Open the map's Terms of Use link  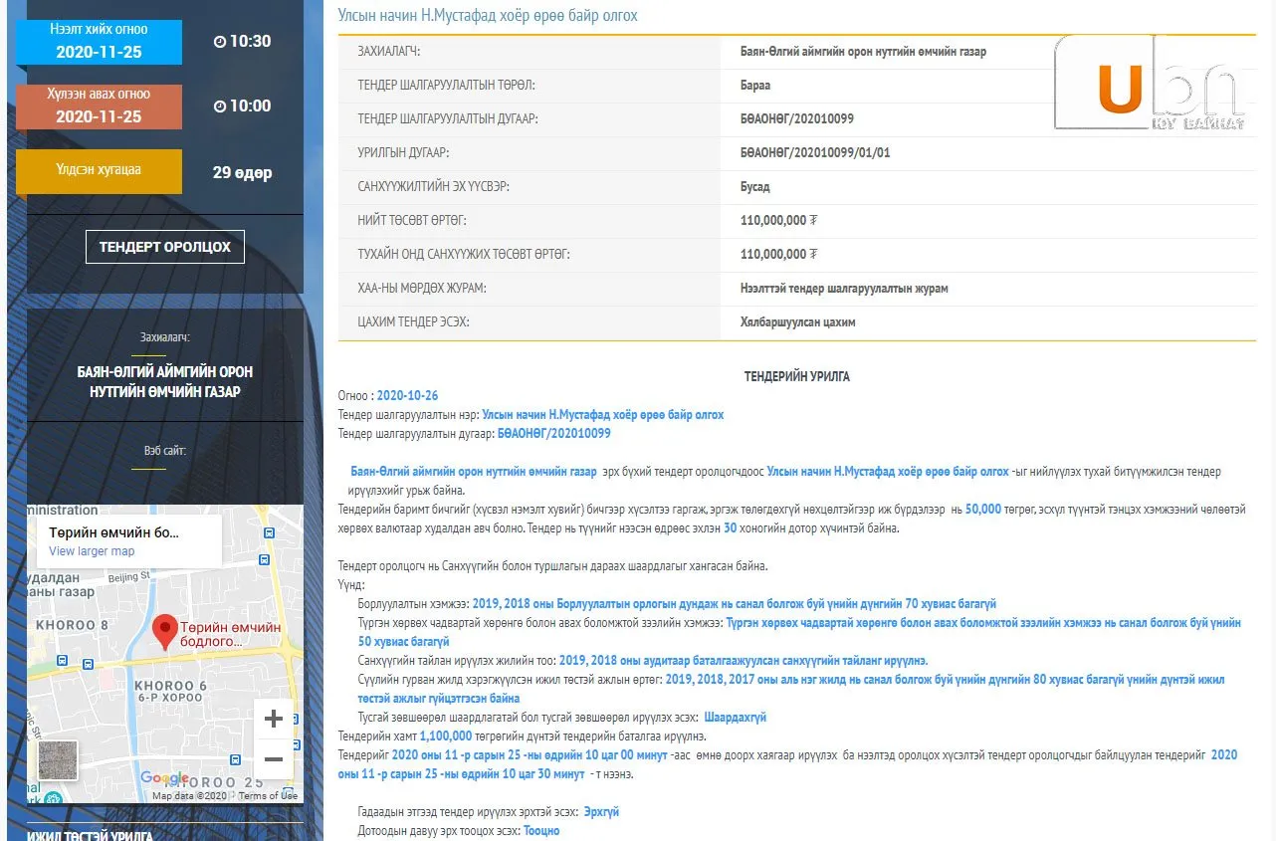click(268, 795)
